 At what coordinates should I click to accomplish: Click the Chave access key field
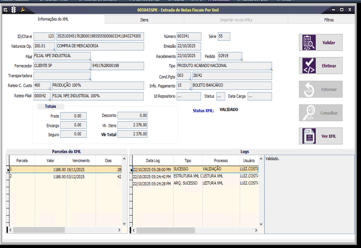coord(100,36)
